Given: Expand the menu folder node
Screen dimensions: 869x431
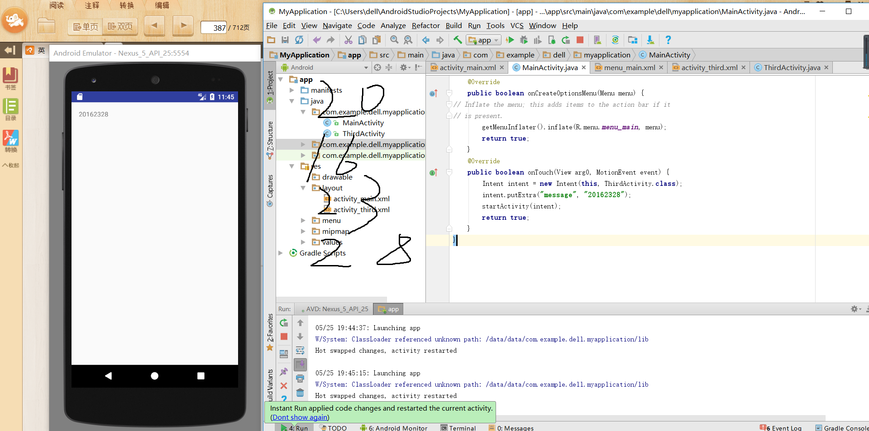Looking at the screenshot, I should [x=303, y=221].
